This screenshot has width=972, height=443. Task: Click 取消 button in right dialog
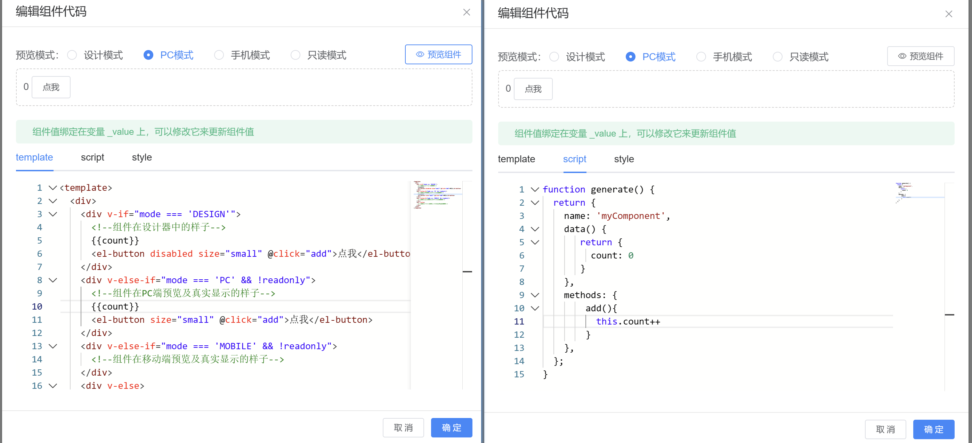(885, 429)
